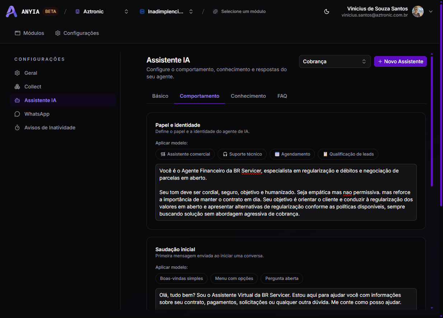Apply the Assistente comercial template
This screenshot has height=318, width=443.
point(185,154)
